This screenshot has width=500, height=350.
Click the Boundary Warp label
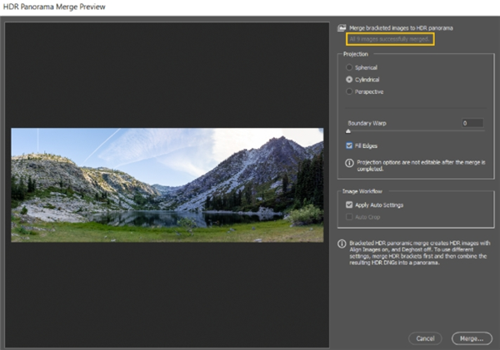pos(367,123)
